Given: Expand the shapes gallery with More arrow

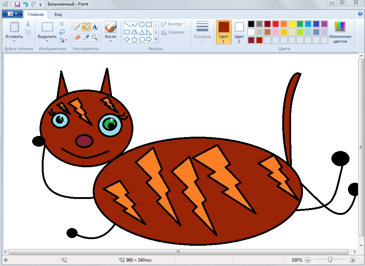Looking at the screenshot, I should (x=156, y=39).
